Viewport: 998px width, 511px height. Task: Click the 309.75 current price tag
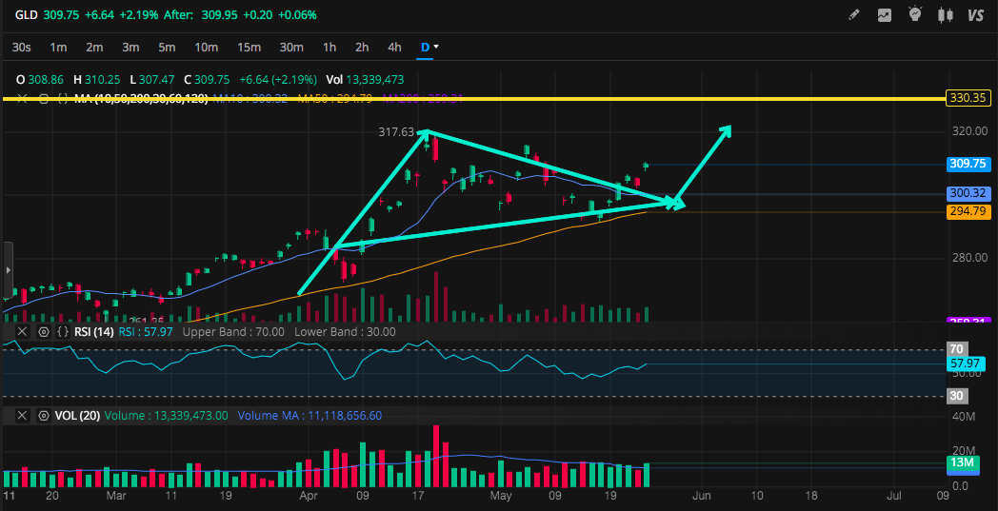tap(968, 164)
